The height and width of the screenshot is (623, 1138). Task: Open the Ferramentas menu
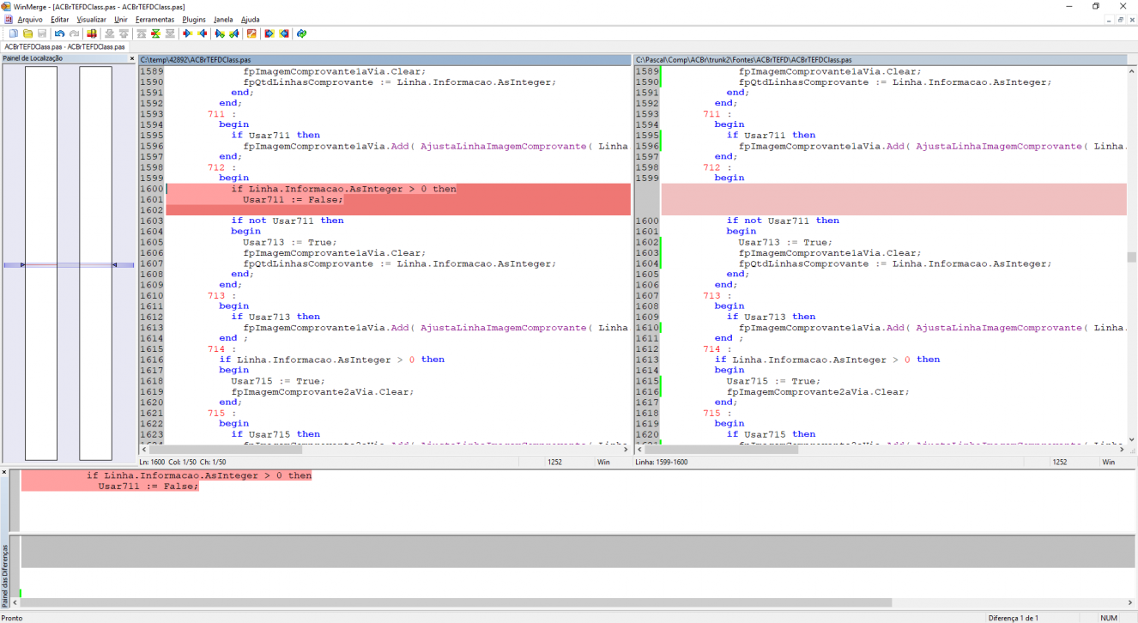(154, 19)
